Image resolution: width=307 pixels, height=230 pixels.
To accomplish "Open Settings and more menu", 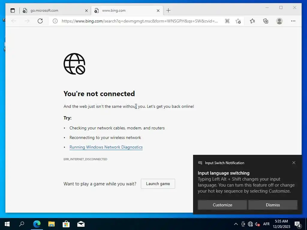I will [x=293, y=21].
